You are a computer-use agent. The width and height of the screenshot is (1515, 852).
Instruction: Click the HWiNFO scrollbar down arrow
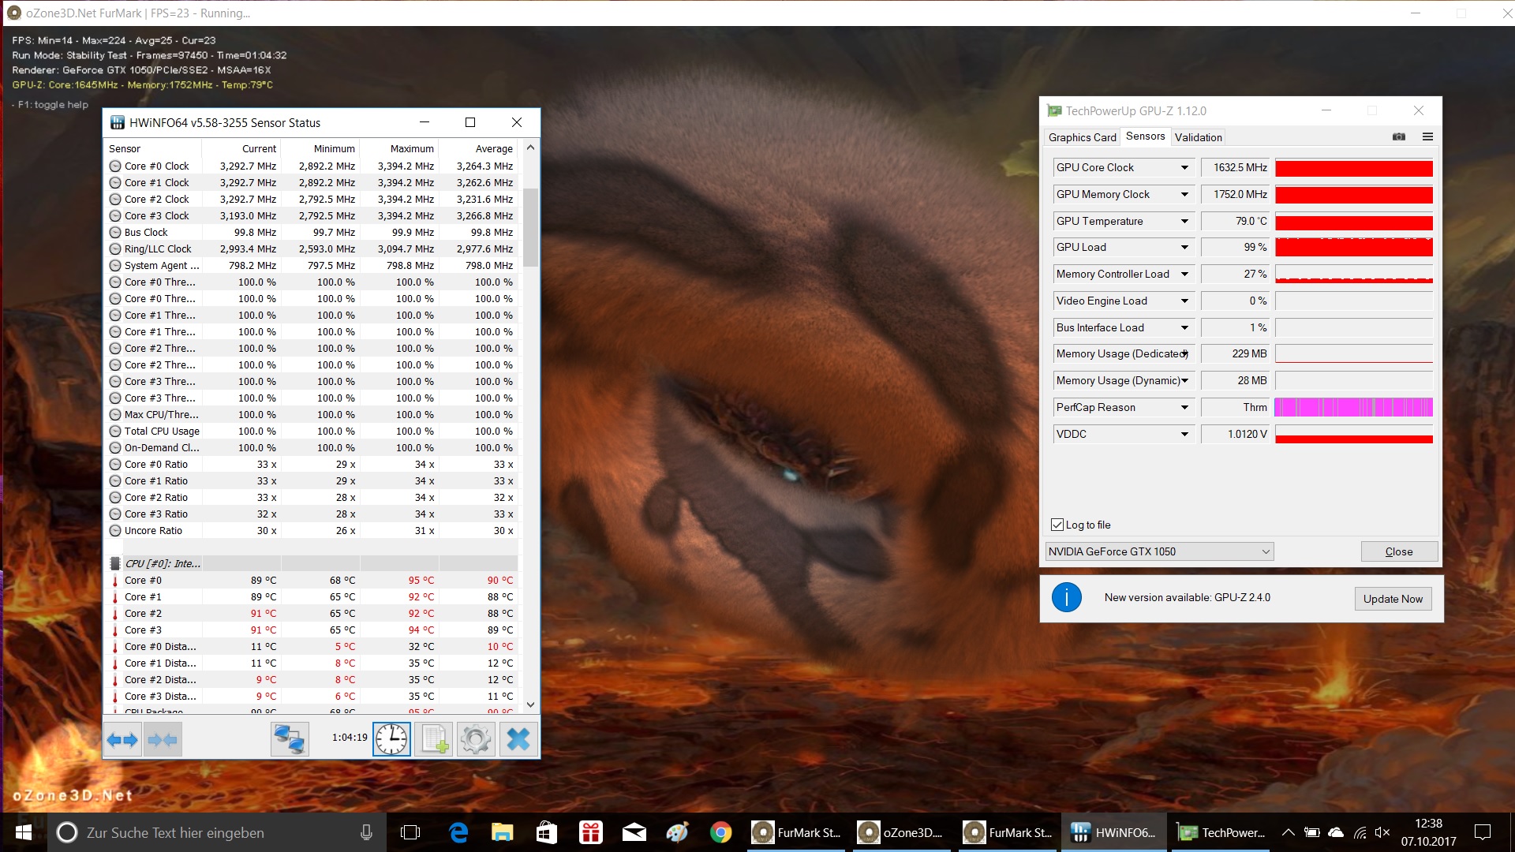530,704
